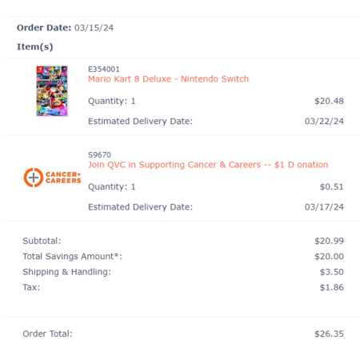The image size is (360, 360).
Task: Select item number S9670
Action: coord(99,155)
